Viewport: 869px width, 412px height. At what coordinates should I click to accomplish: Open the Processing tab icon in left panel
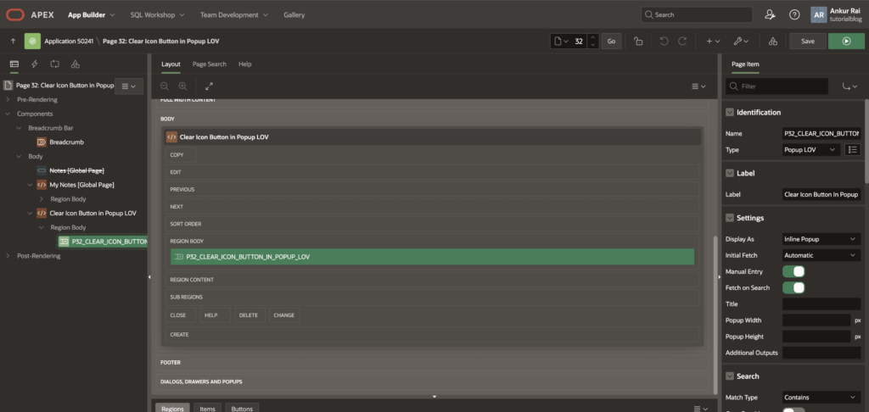54,64
